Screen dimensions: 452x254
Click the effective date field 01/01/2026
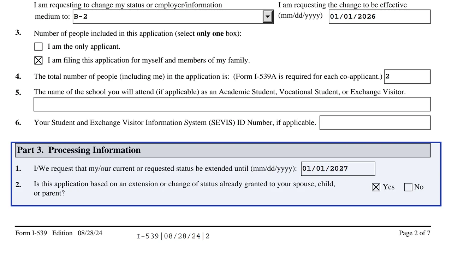coord(380,17)
